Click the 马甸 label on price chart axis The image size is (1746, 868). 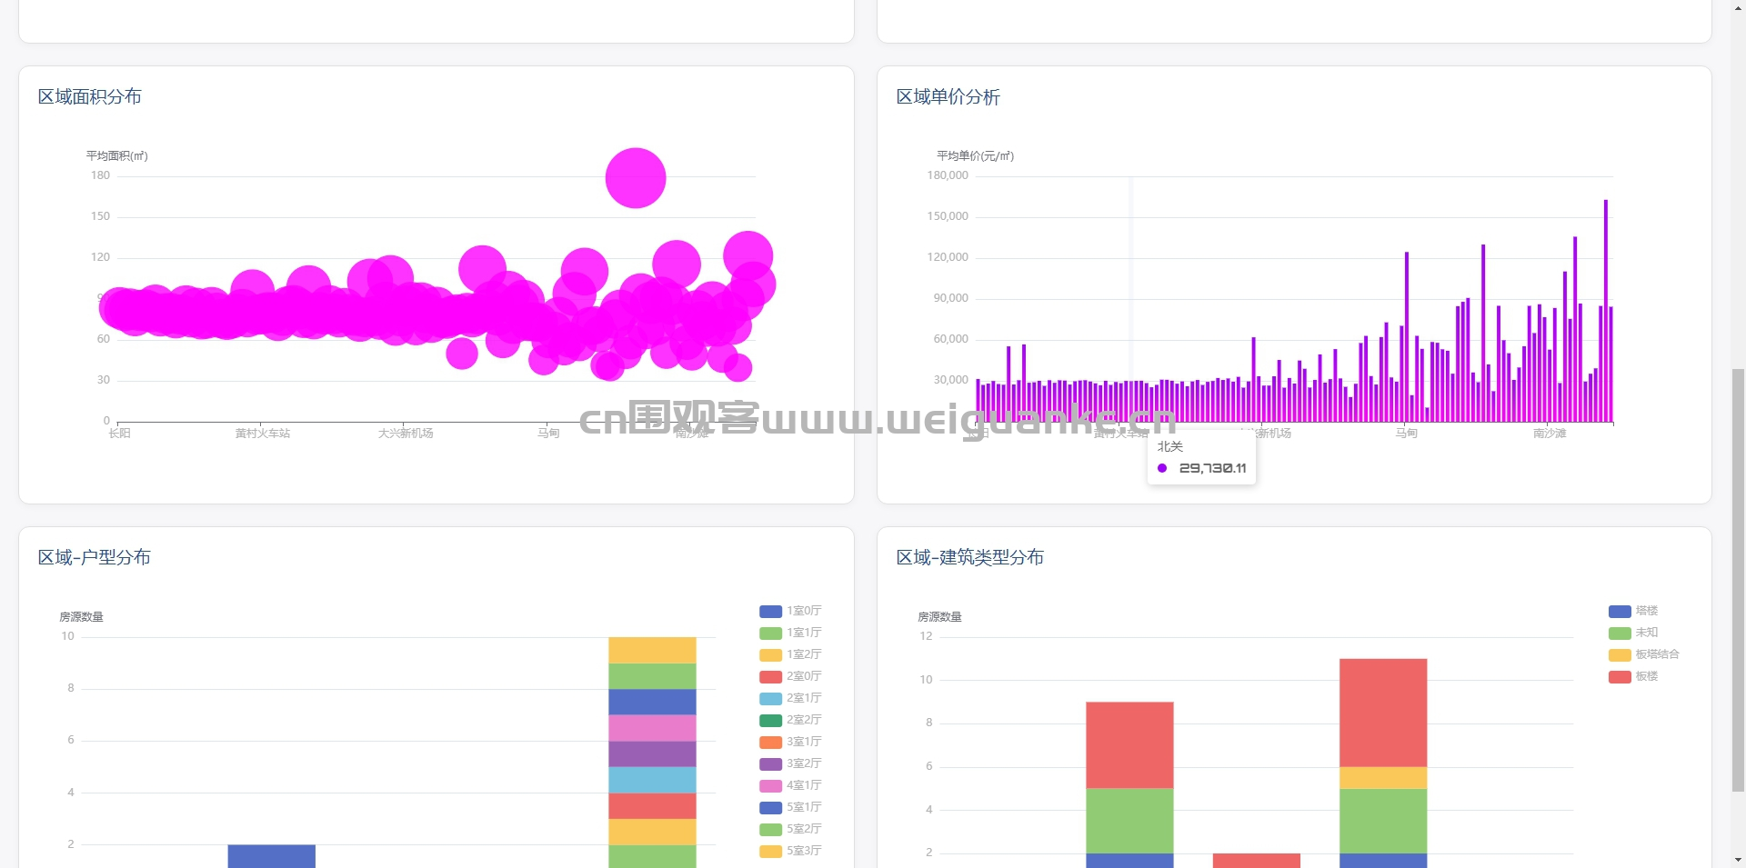(x=1407, y=434)
